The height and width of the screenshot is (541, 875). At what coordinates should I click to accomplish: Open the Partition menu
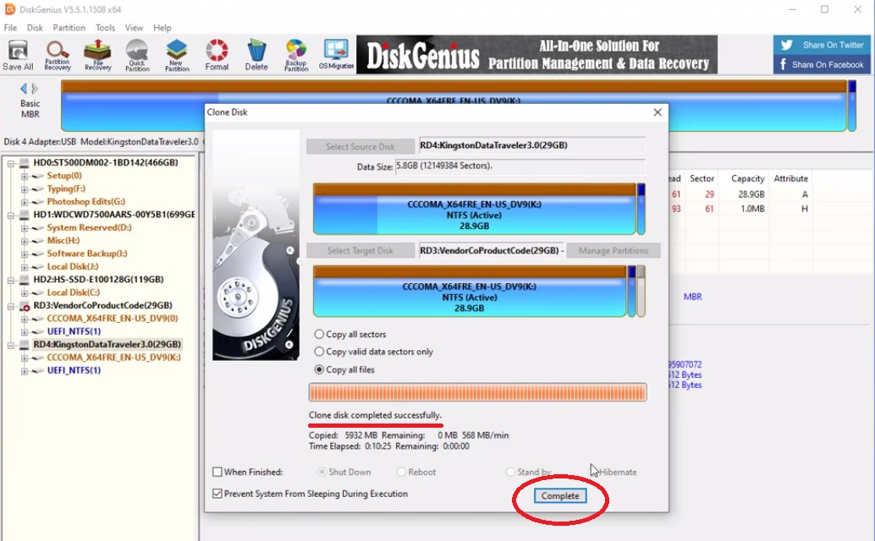(69, 27)
